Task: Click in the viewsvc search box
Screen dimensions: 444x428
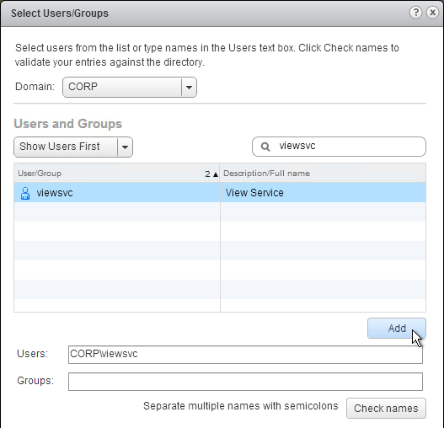Action: (339, 147)
